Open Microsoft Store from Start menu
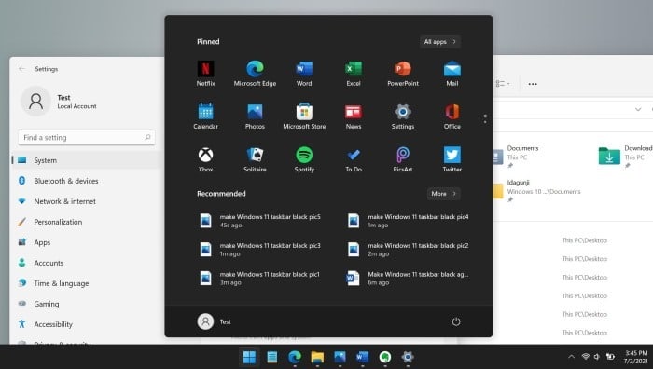The image size is (653, 369). point(304,116)
